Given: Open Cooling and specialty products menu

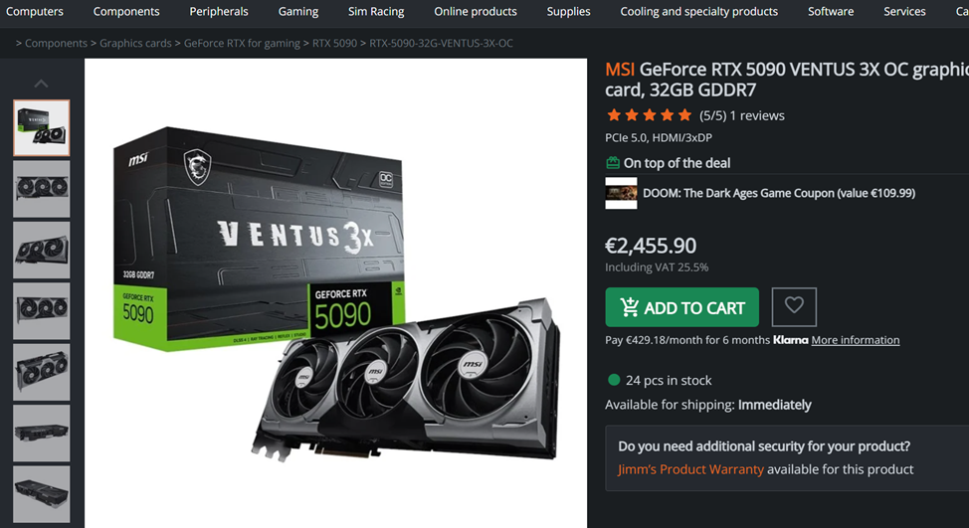Looking at the screenshot, I should (x=699, y=11).
